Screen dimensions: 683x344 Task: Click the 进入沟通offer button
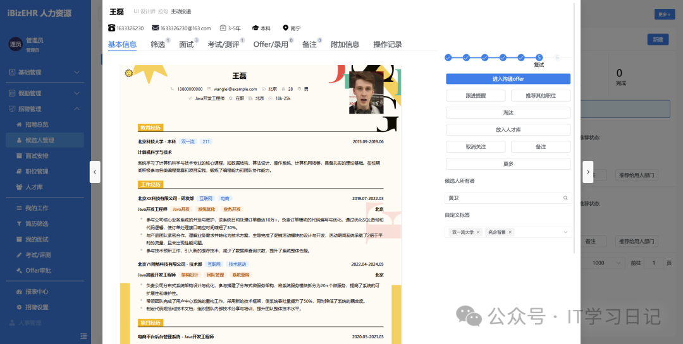(x=508, y=79)
